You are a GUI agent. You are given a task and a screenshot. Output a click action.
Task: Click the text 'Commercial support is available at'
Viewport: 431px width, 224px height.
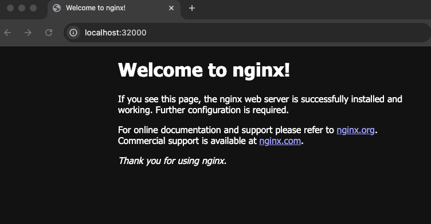point(187,141)
